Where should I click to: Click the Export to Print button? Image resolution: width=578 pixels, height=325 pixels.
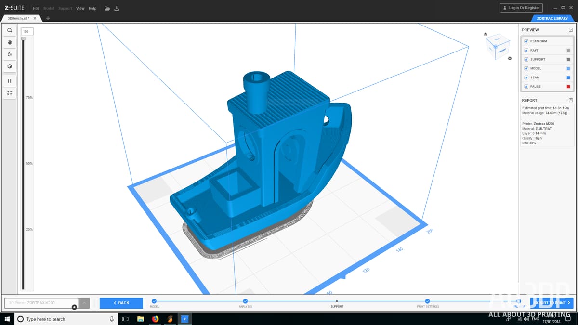point(552,303)
